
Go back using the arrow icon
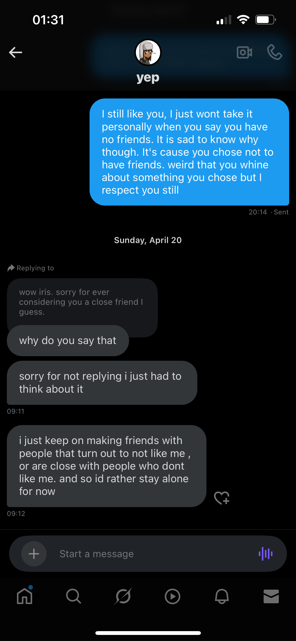click(15, 52)
